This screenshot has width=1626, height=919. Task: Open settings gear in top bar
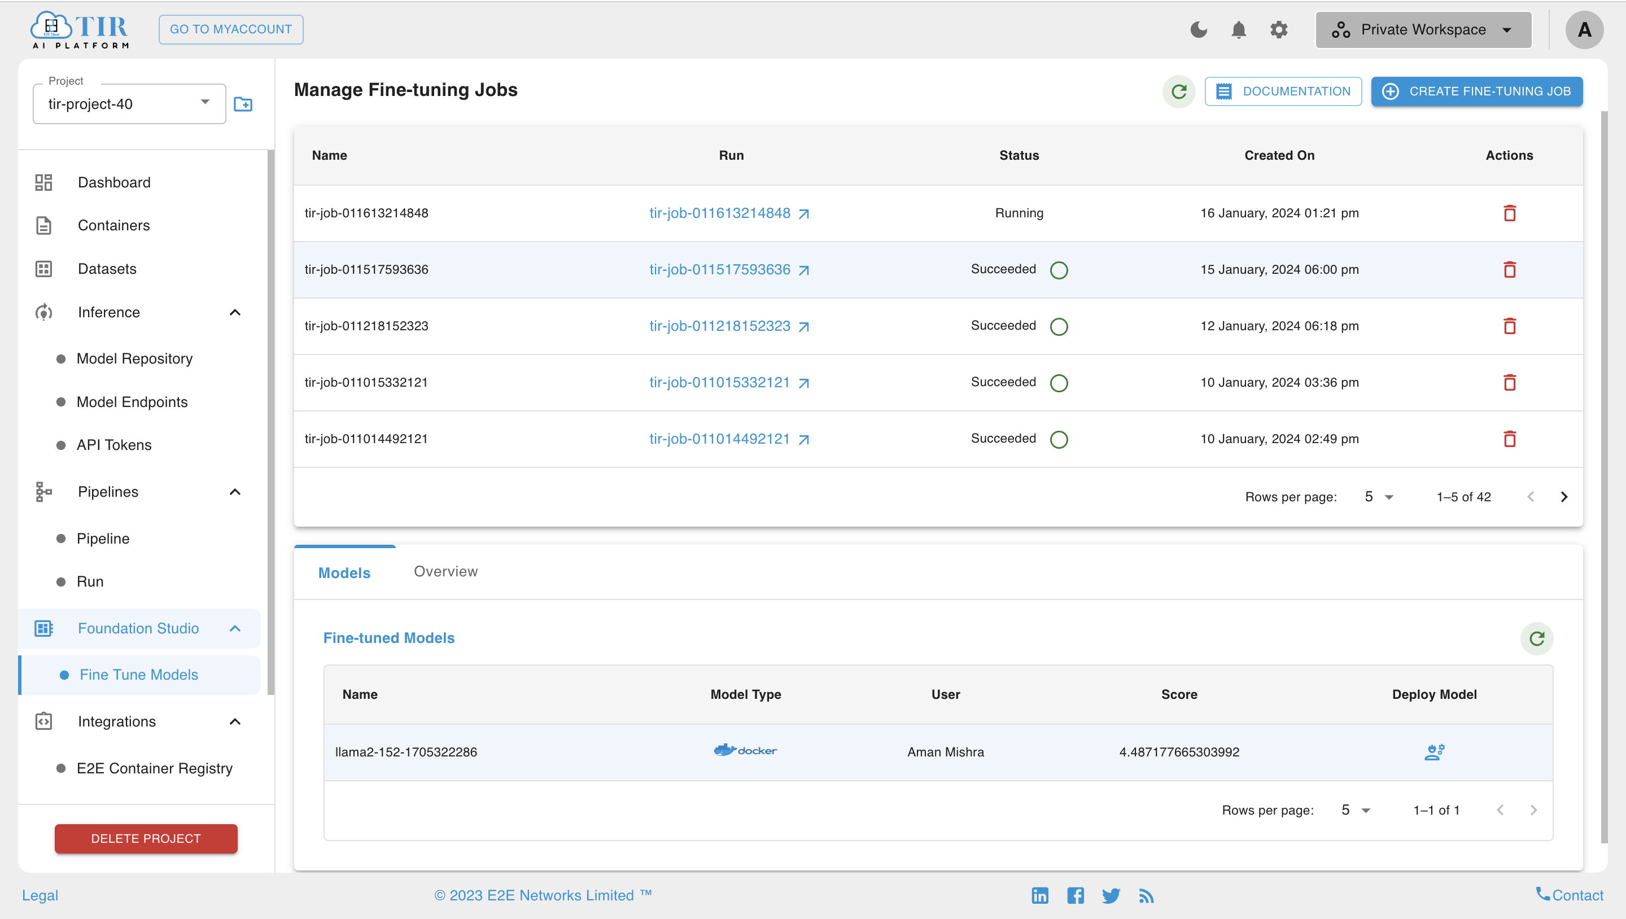click(x=1279, y=30)
